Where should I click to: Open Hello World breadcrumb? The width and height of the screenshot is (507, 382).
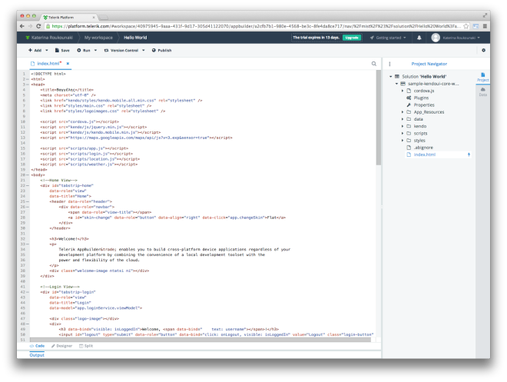coord(135,38)
